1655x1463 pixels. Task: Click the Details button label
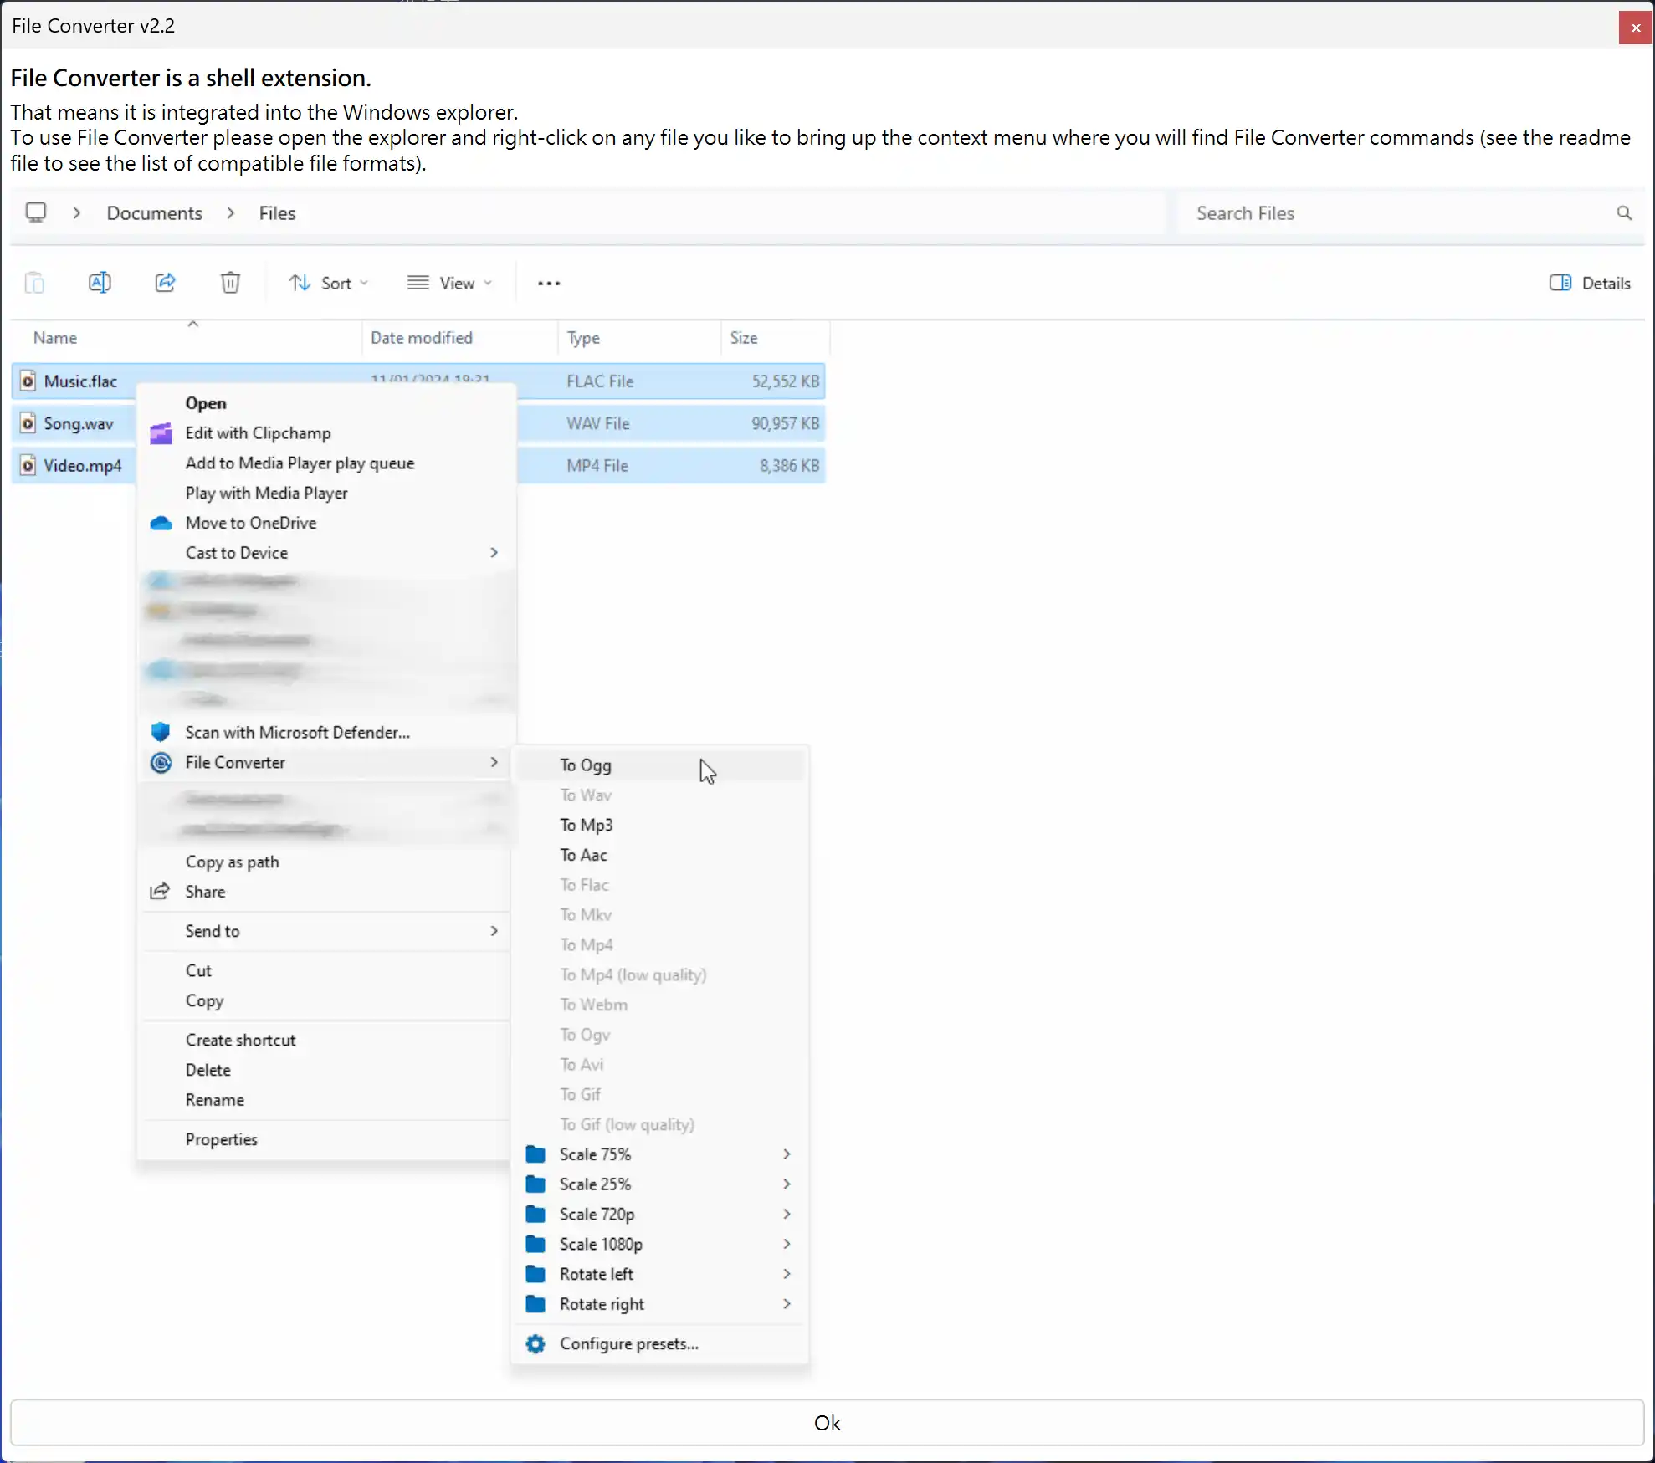(x=1606, y=284)
